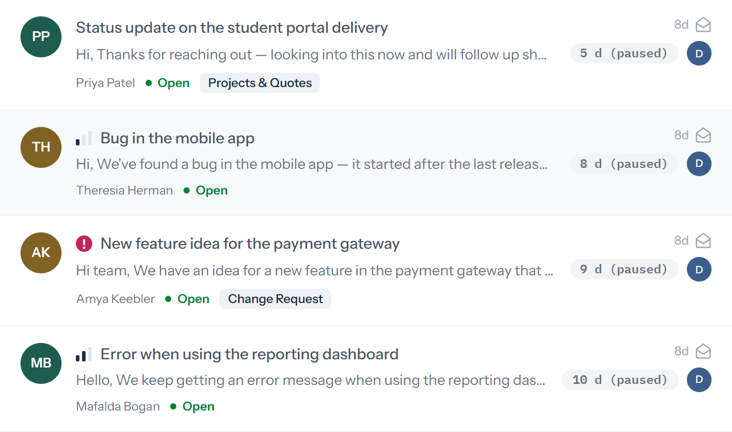Click the 8 d (paused) SLA badge

tap(624, 164)
